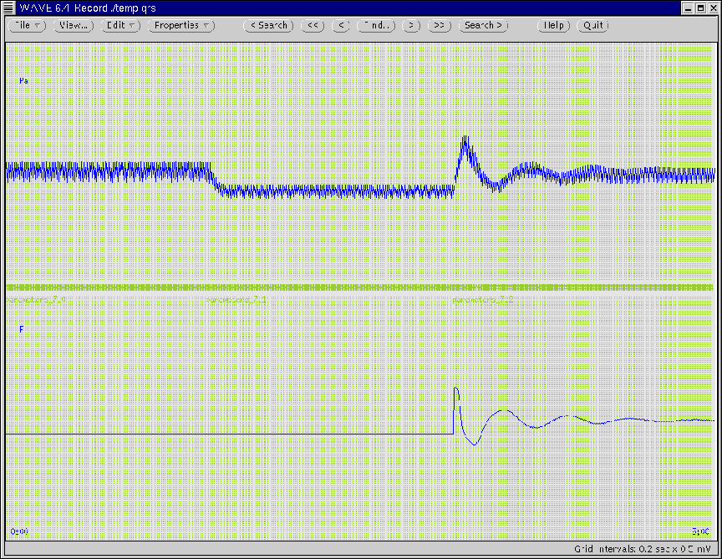Open the View... panel
Screen dimensions: 722x559
pos(74,25)
